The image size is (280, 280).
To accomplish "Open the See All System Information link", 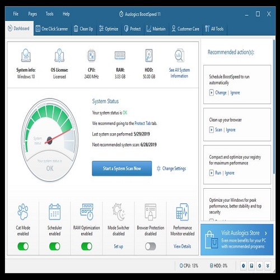I will point(179,73).
